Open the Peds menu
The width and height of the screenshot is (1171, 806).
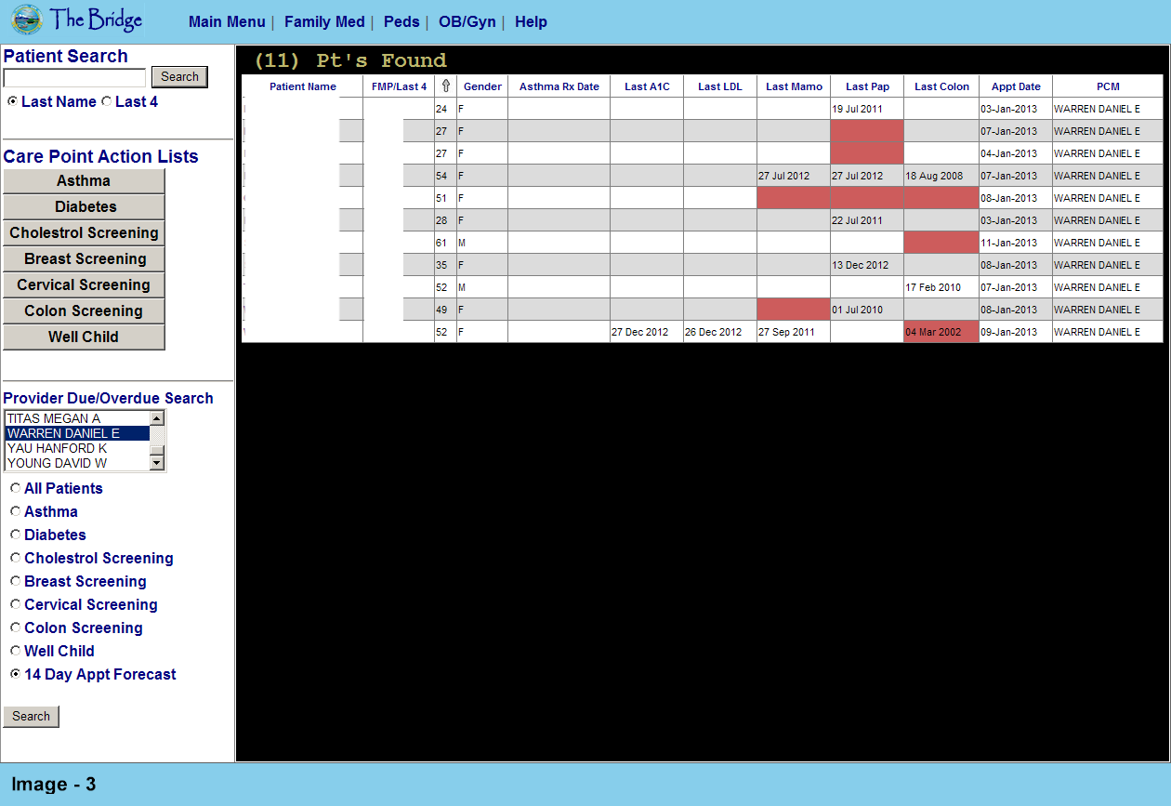(x=401, y=21)
